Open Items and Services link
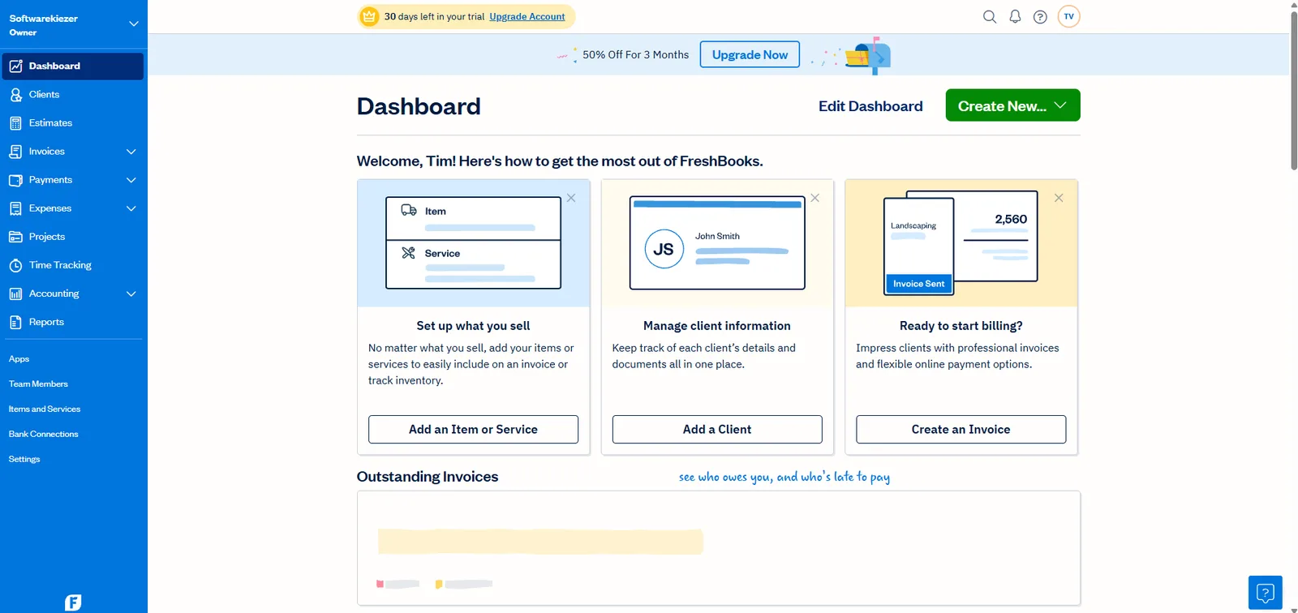1298x613 pixels. (45, 409)
